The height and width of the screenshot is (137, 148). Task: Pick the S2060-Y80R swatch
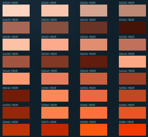133,113
